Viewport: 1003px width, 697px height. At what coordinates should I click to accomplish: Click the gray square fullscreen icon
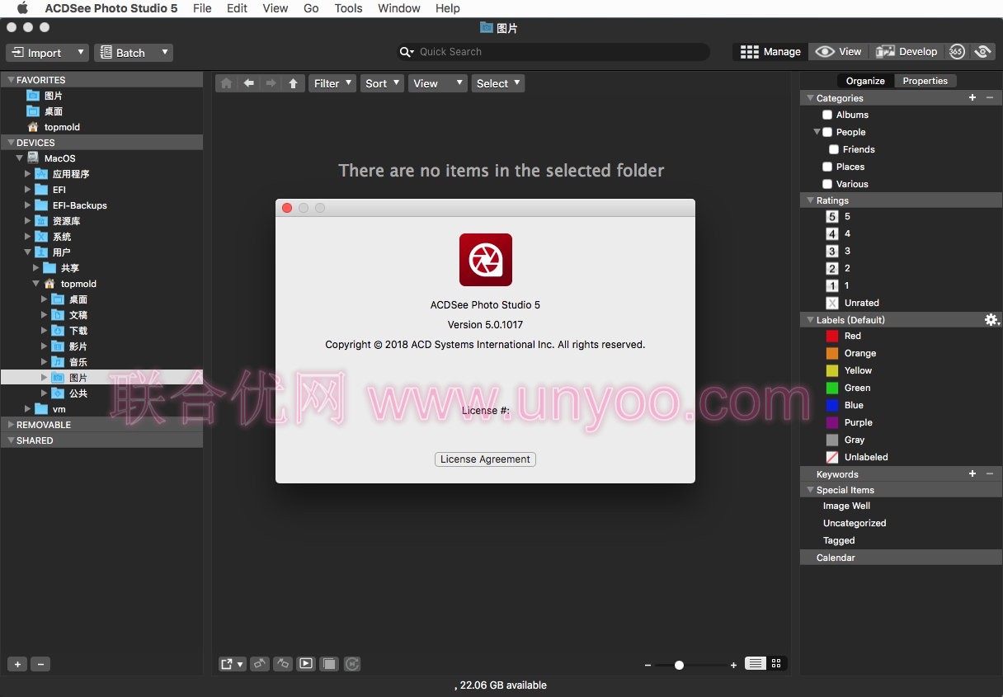(x=329, y=664)
